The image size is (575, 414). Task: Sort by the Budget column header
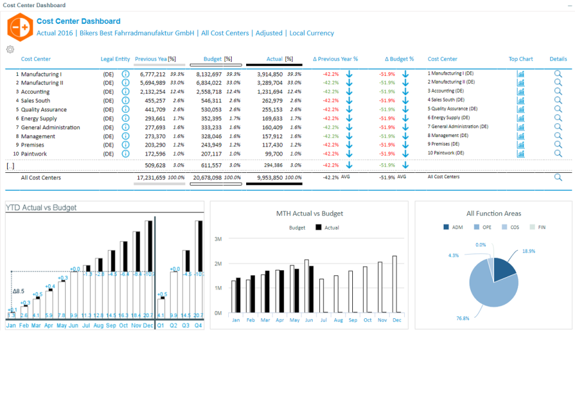213,59
